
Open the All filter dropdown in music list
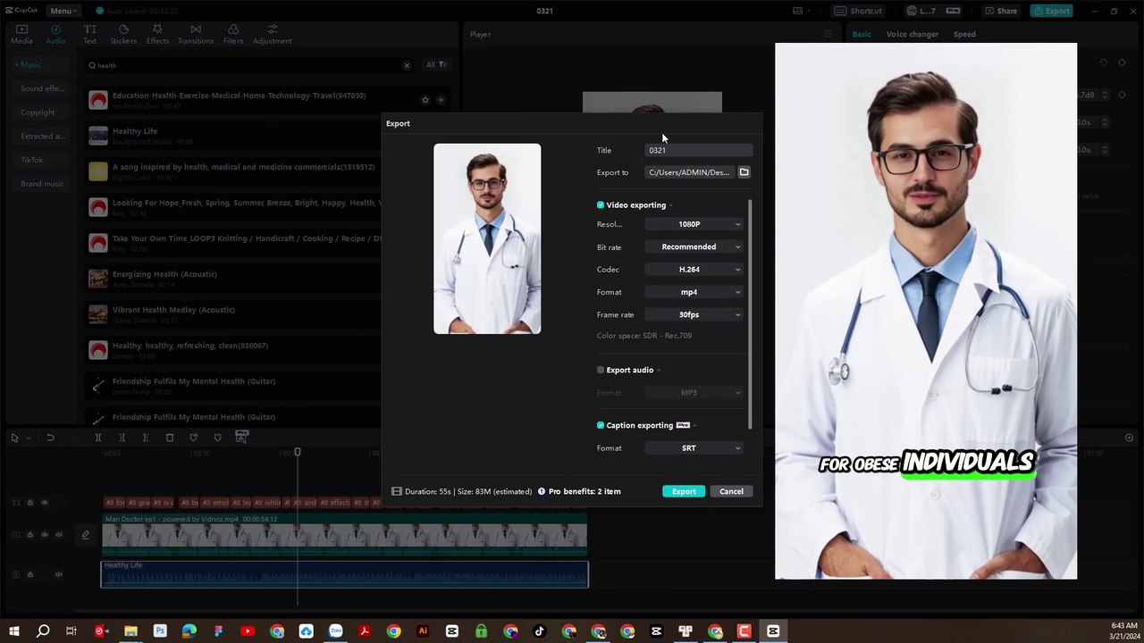(435, 64)
